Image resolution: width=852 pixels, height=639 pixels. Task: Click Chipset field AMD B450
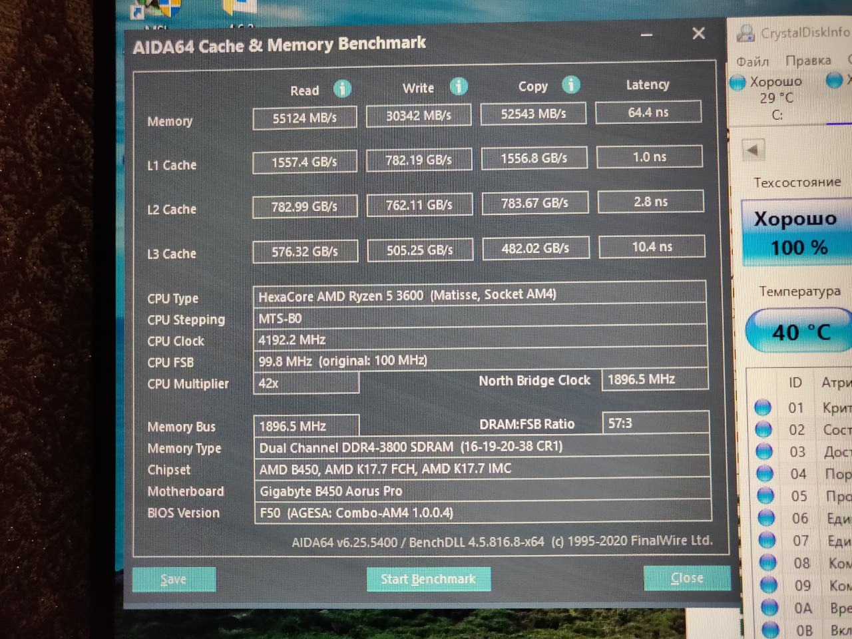tap(483, 468)
